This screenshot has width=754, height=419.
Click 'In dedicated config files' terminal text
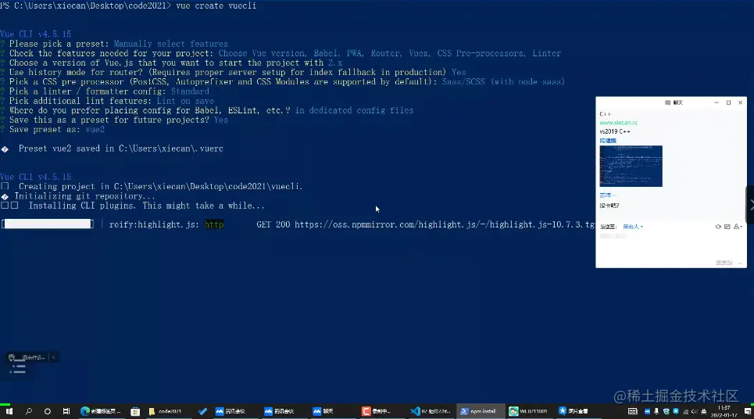coord(355,110)
